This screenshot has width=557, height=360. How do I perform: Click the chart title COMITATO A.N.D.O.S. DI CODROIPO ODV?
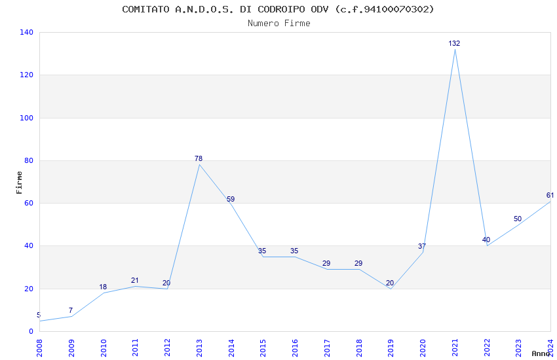coord(278,10)
